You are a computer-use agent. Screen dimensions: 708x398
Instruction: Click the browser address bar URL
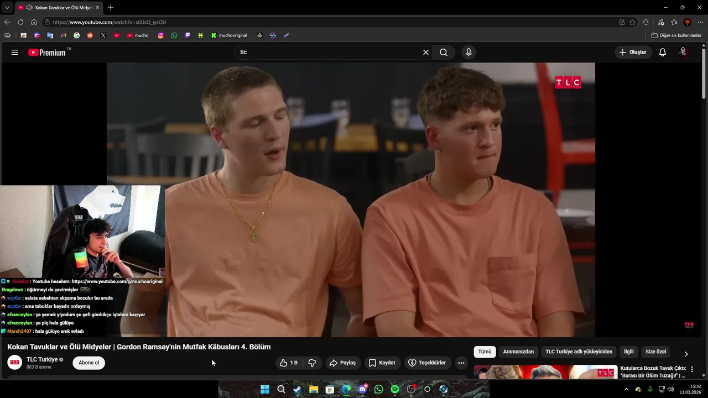coord(110,22)
